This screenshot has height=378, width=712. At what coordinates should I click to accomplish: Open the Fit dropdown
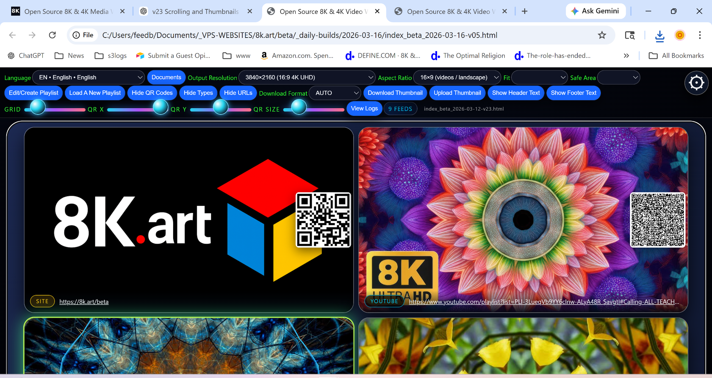[540, 78]
